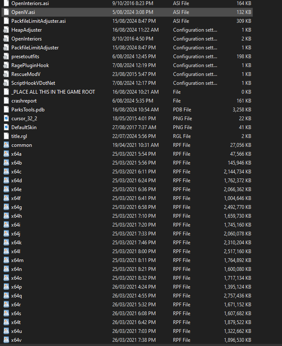Select the PackfileLimitAdjuster.asi file name

pyautogui.click(x=39, y=21)
